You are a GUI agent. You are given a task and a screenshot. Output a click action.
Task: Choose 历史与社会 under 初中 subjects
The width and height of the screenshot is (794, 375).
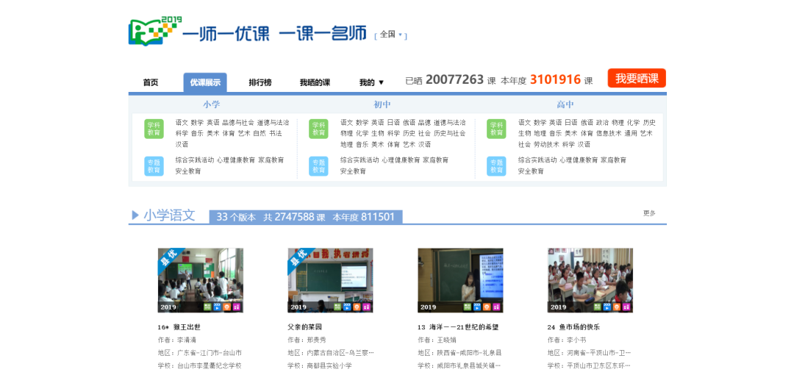(450, 133)
